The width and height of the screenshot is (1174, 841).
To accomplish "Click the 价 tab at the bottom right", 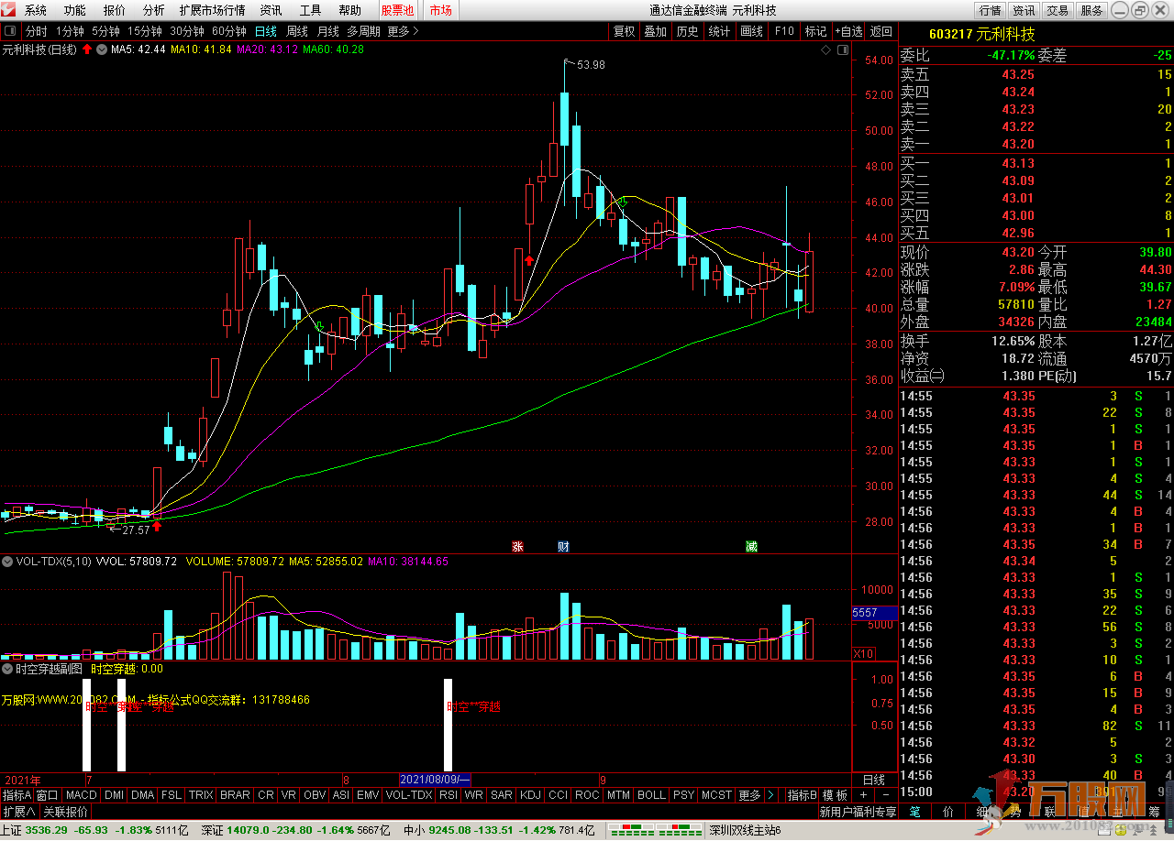I will pos(948,812).
